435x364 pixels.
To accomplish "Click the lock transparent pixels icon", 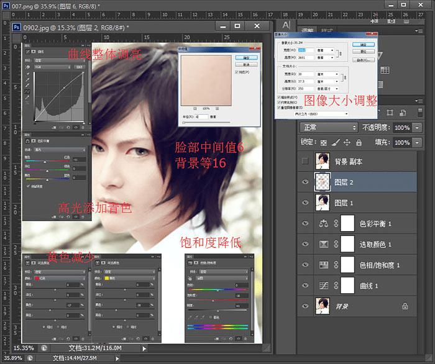I will [x=323, y=142].
